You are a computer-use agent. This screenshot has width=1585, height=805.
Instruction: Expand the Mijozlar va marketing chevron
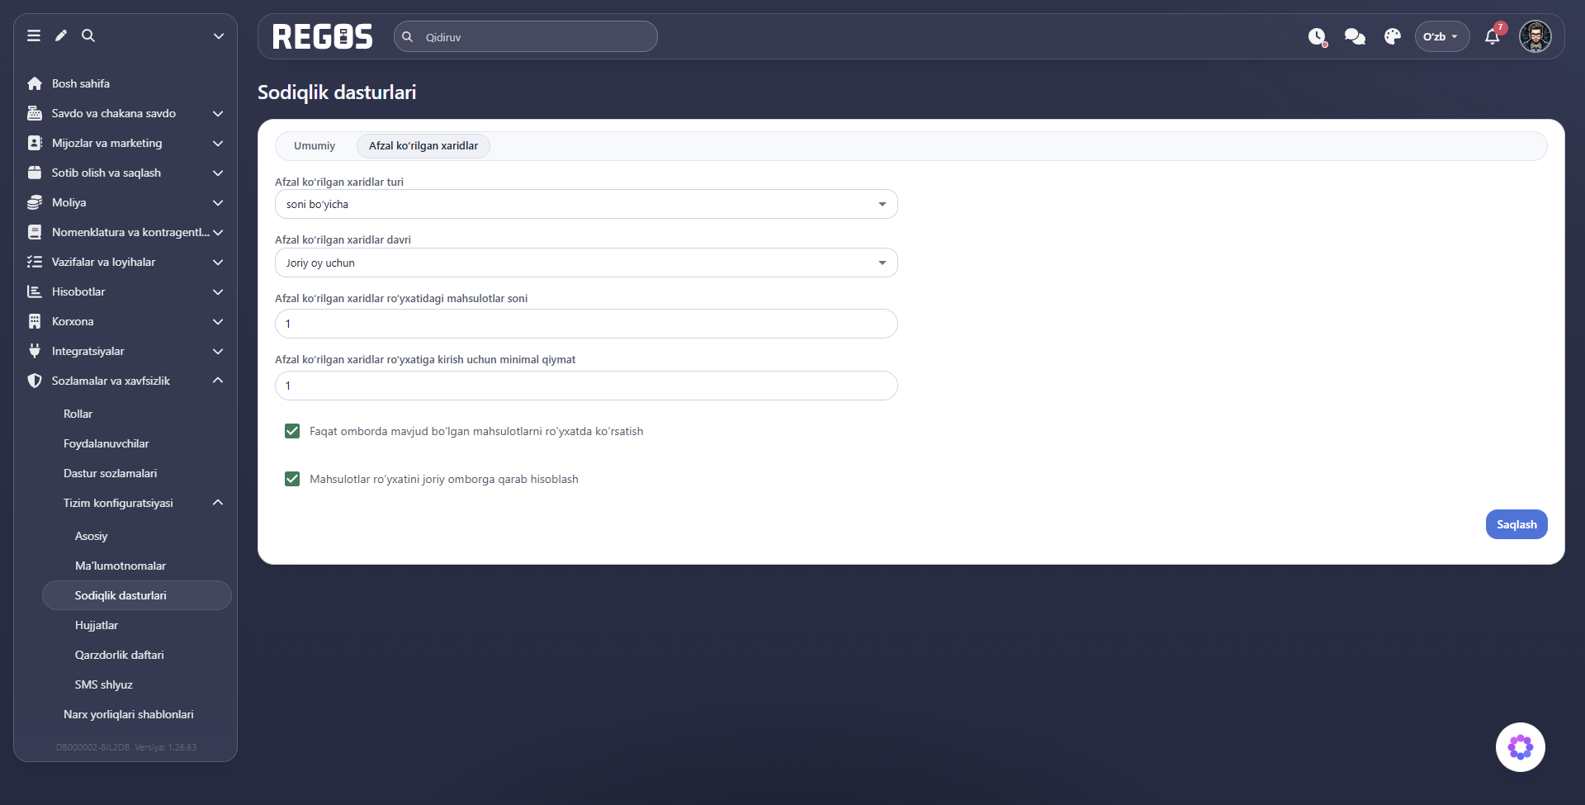pyautogui.click(x=218, y=143)
